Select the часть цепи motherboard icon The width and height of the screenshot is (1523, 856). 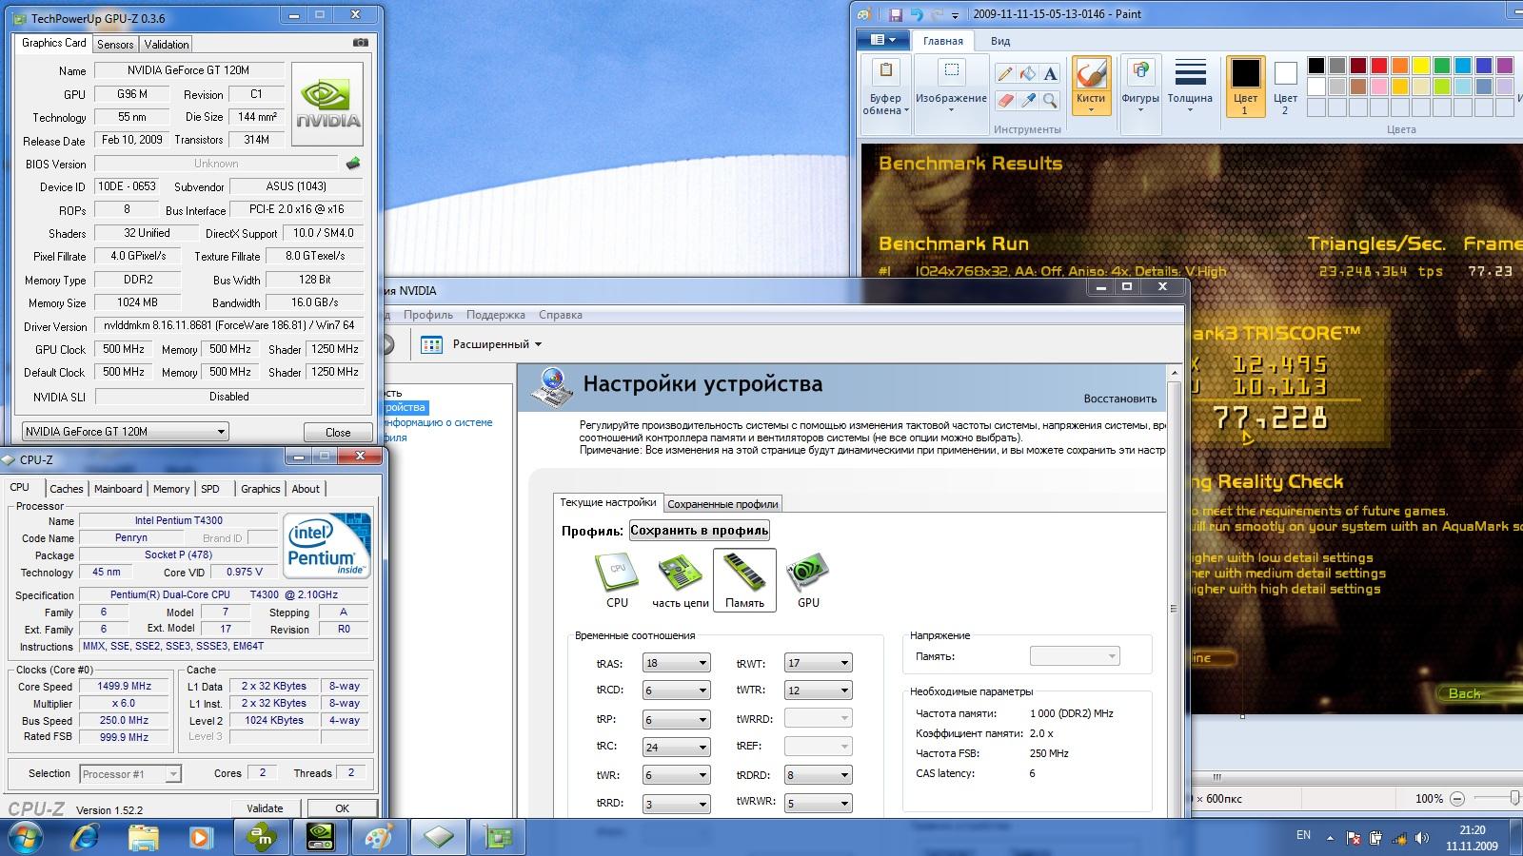coord(680,580)
